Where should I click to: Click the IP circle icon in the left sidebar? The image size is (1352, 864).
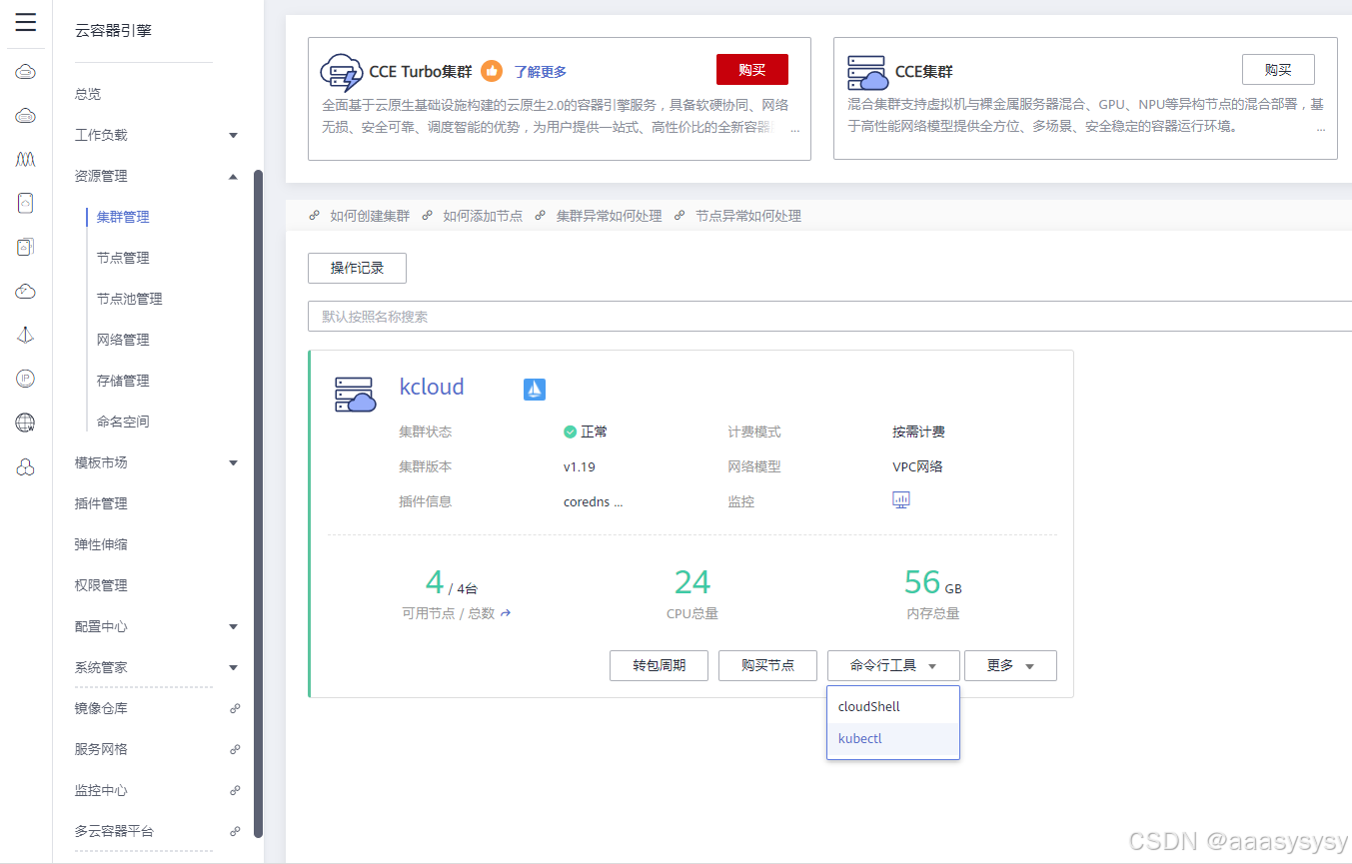coord(25,378)
